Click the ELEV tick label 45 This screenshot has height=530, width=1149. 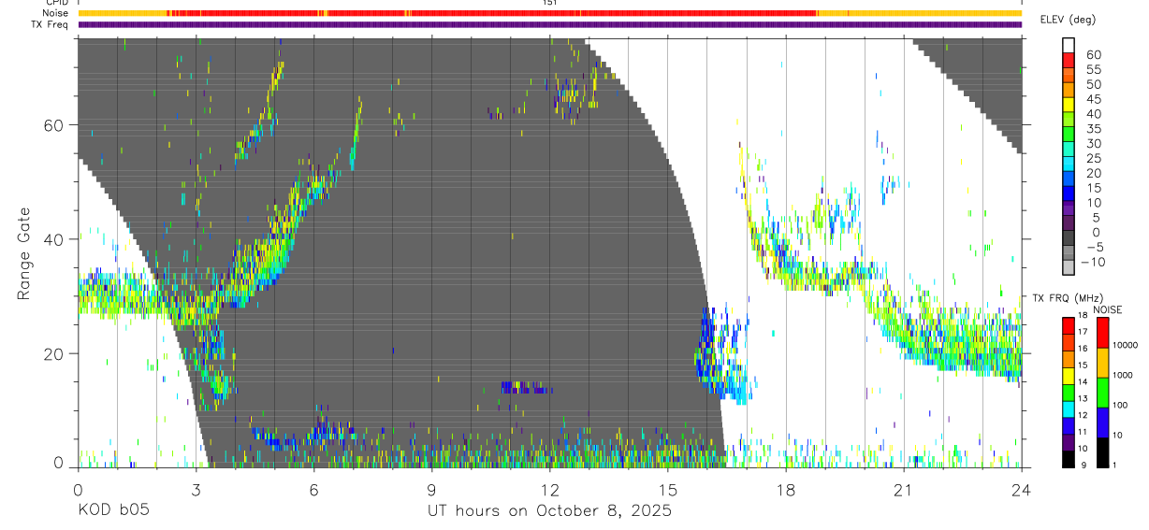1093,99
